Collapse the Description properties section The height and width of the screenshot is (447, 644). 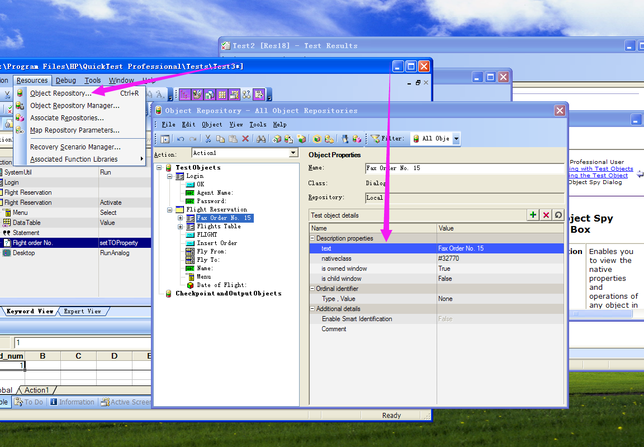312,238
